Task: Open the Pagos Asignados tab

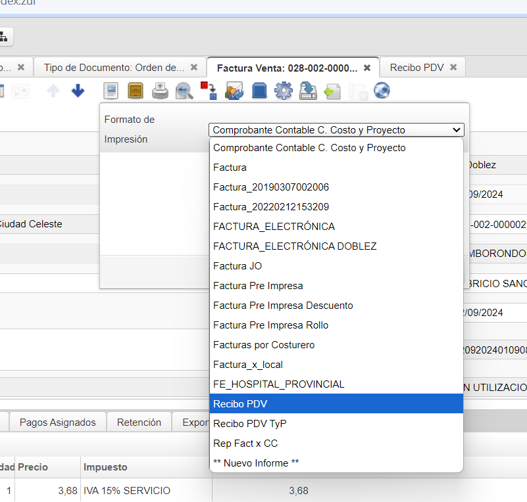Action: 58,422
